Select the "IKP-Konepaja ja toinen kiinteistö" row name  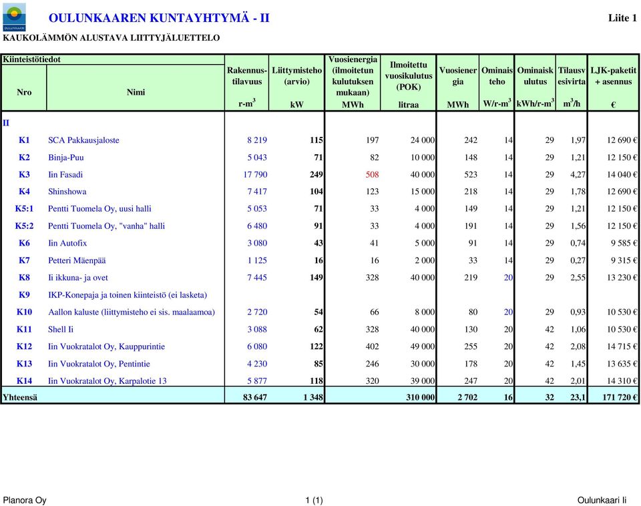pos(128,294)
